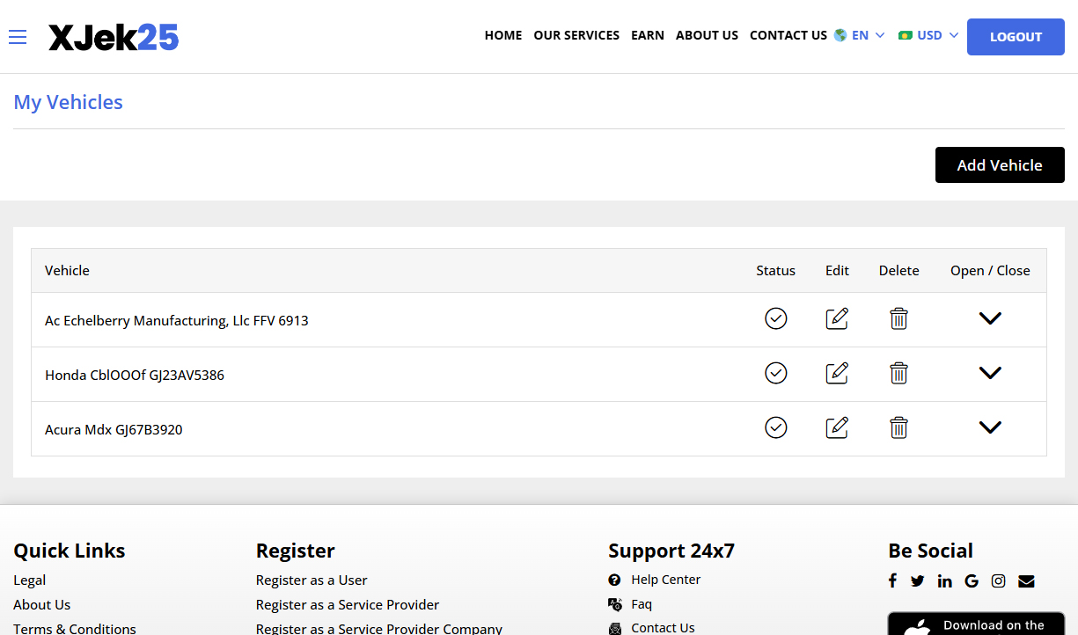Click the Add Vehicle button
Screen dimensions: 1078x635
[x=1000, y=165]
